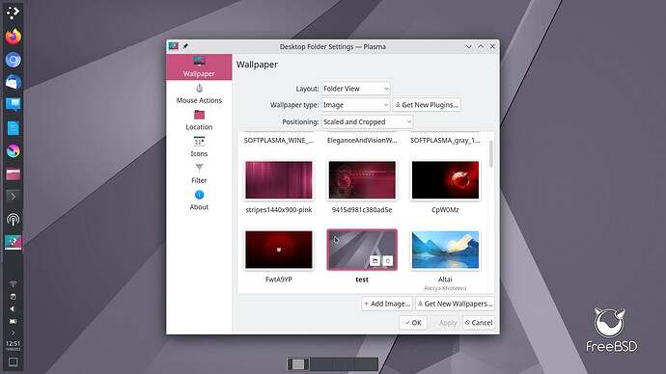Open the Plasma application launcher

(x=13, y=13)
